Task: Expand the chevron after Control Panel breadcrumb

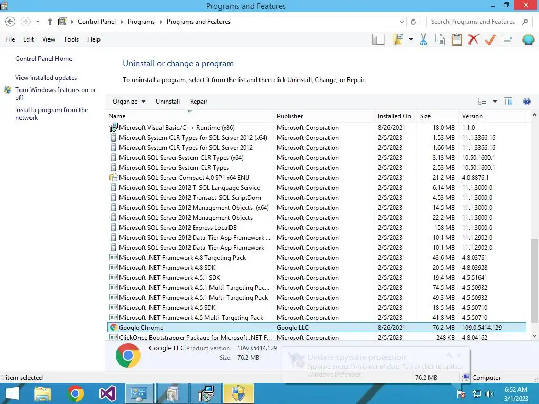Action: 122,22
